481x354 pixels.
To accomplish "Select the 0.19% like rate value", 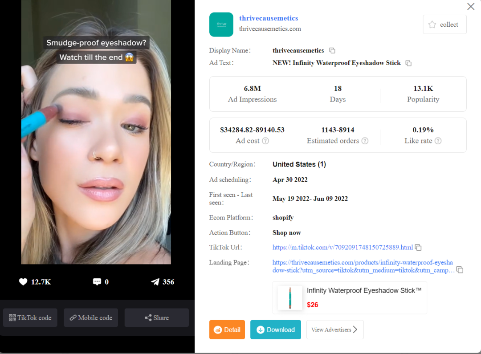I will [x=423, y=130].
